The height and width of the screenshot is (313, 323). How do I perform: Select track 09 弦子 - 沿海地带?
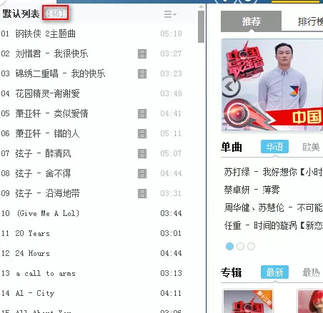[x=47, y=193]
